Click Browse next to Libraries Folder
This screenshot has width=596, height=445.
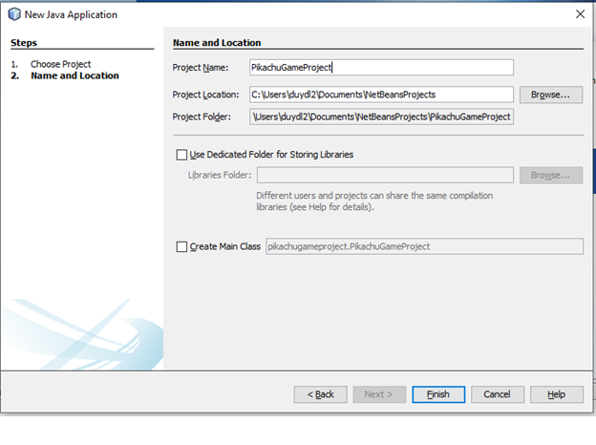pos(550,175)
